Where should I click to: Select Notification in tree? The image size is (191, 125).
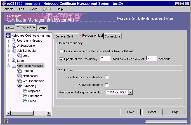pyautogui.click(x=30, y=76)
